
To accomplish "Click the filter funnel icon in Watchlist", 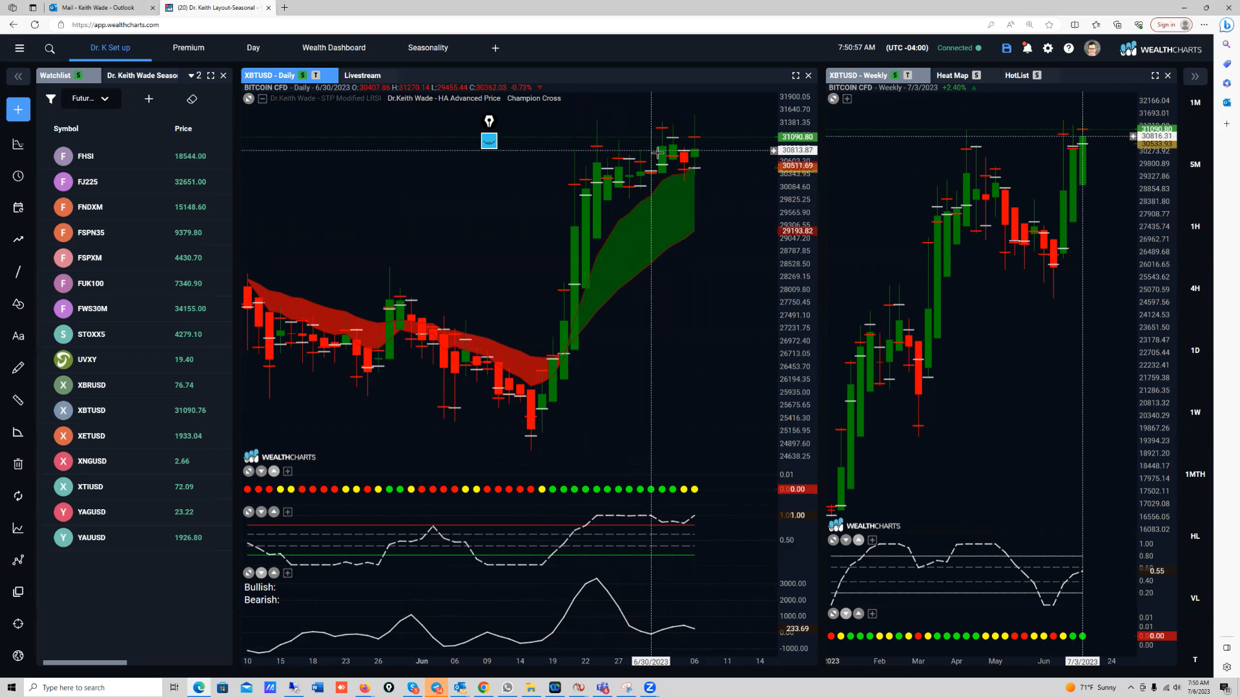I will tap(50, 99).
